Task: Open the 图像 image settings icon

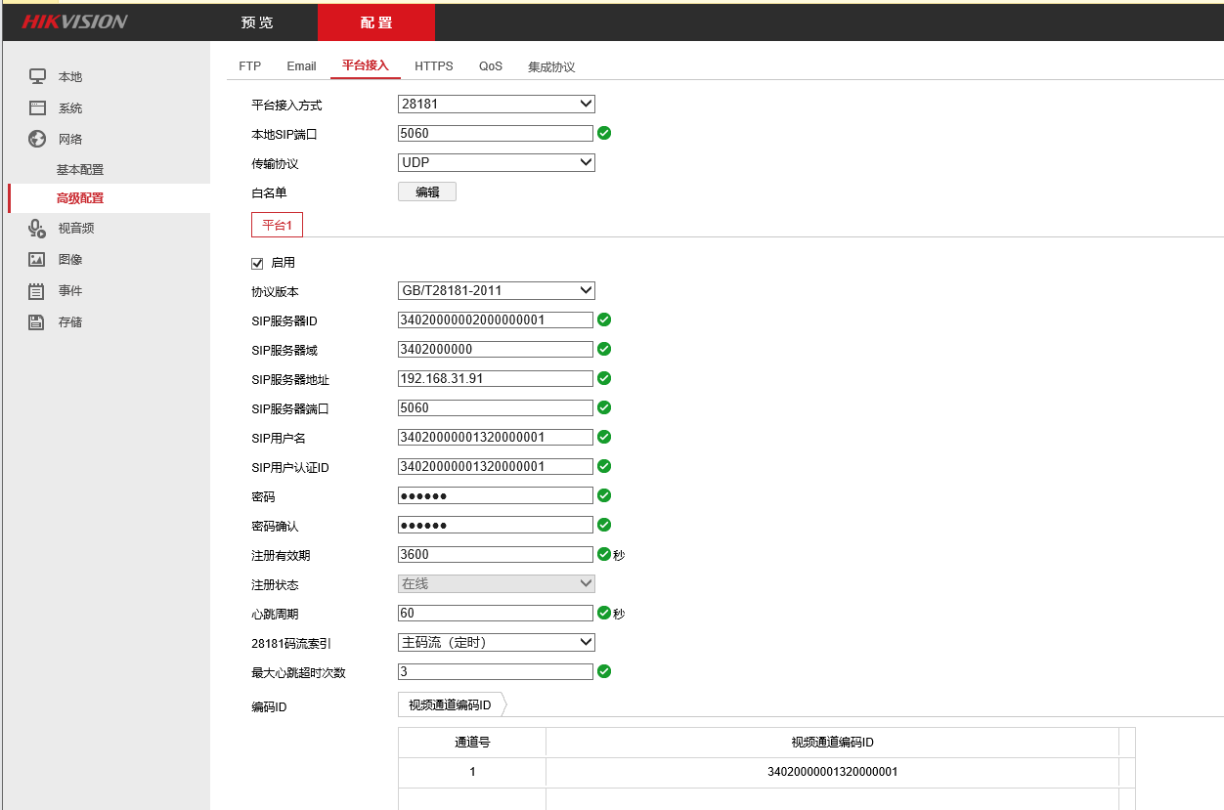Action: click(x=37, y=259)
